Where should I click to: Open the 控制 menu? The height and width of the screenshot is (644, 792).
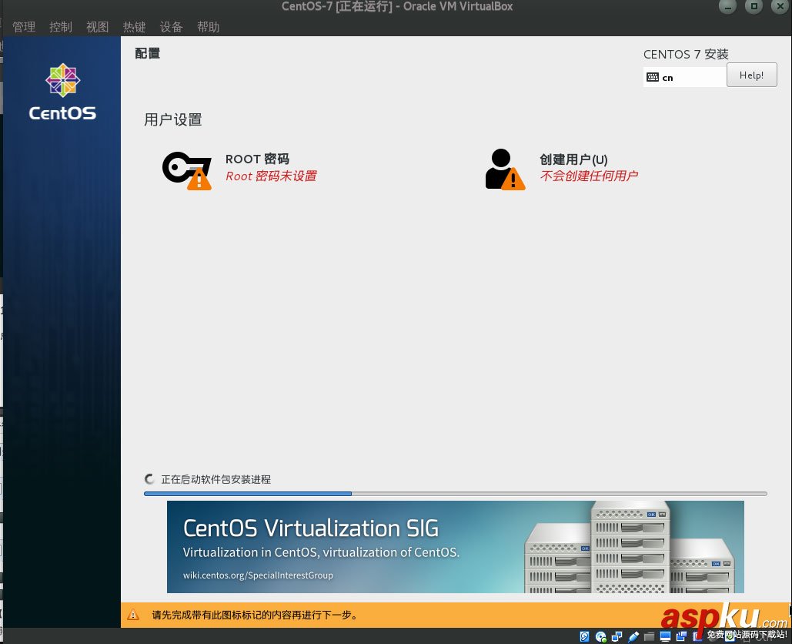point(61,26)
